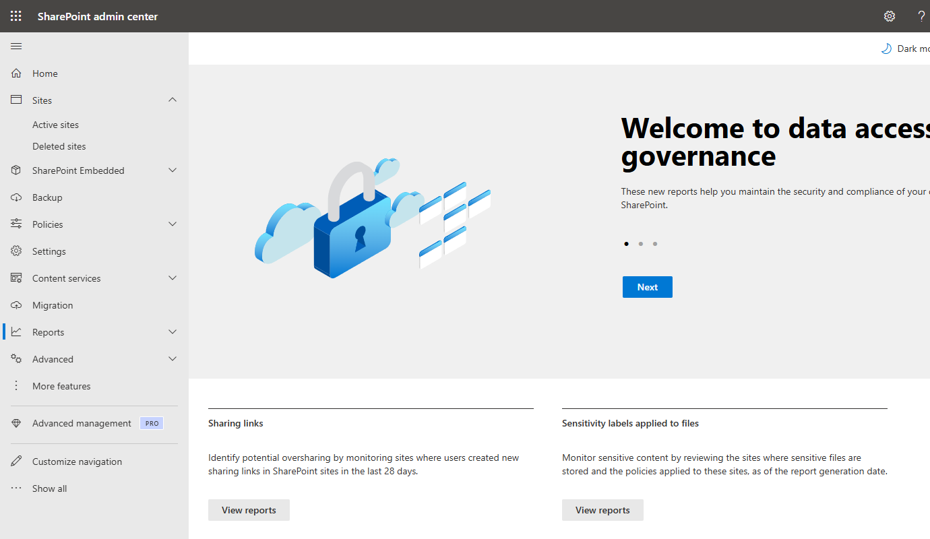Click the Sites window icon

coord(17,100)
